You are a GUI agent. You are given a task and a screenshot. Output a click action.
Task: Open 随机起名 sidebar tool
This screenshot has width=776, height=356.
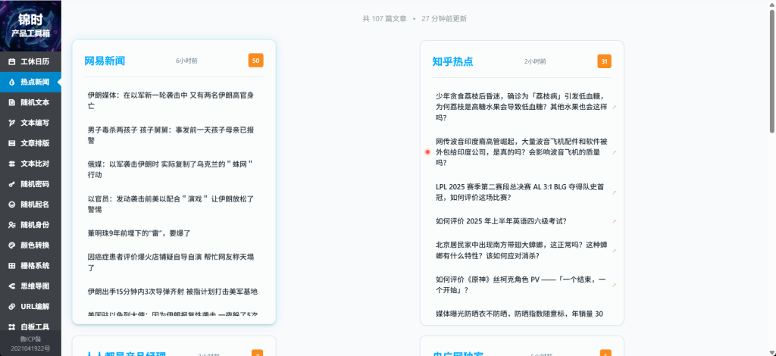(x=30, y=205)
